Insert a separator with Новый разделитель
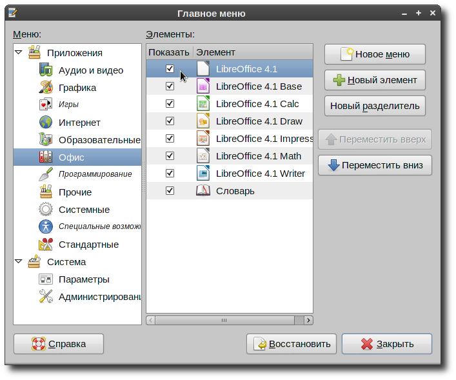 [x=375, y=106]
